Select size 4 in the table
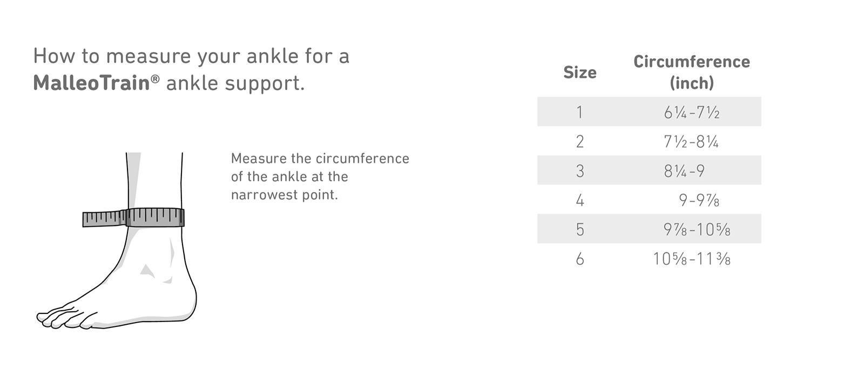The image size is (864, 369). [x=579, y=201]
